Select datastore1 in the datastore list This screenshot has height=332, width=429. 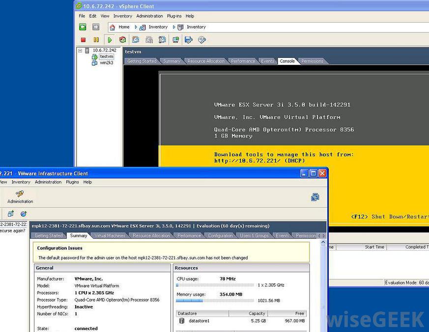[x=199, y=321]
